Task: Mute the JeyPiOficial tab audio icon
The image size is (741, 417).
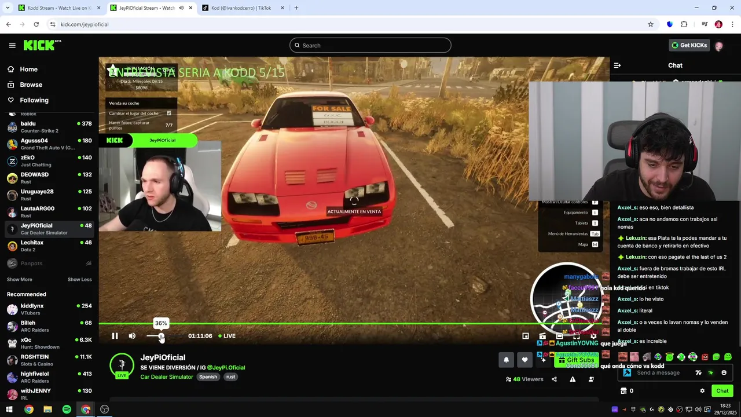Action: pos(181,8)
